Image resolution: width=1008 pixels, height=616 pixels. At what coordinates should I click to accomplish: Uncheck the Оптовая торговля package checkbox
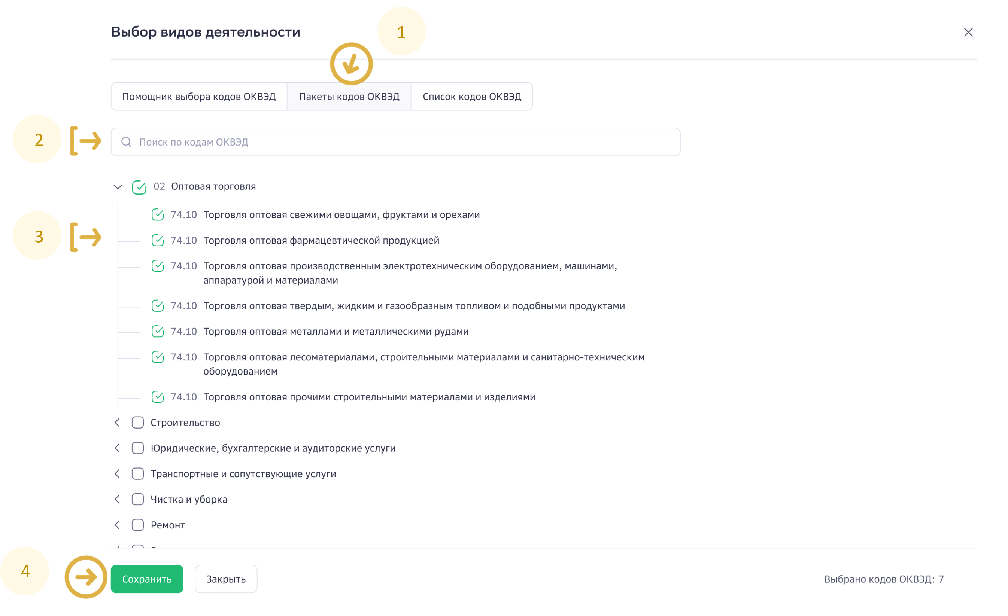[x=139, y=187]
